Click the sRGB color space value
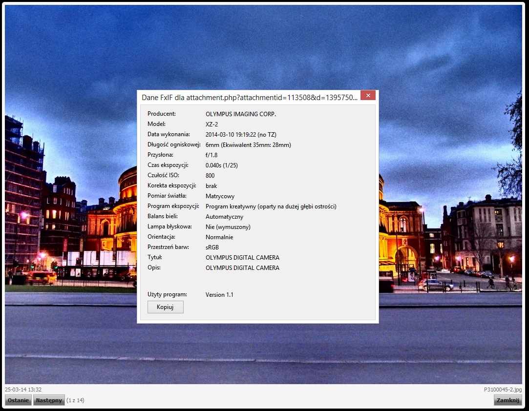Viewport: 529px width, 411px height. point(212,247)
